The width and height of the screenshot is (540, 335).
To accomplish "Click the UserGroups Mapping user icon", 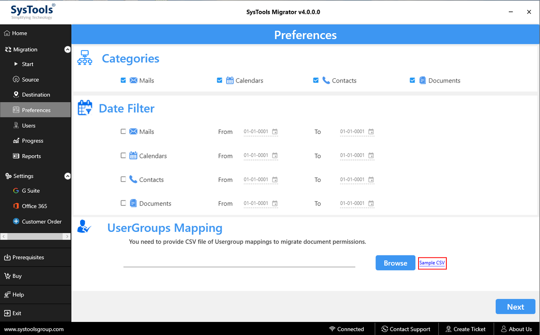I will tap(84, 227).
